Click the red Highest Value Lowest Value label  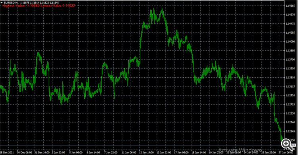(x=39, y=6)
